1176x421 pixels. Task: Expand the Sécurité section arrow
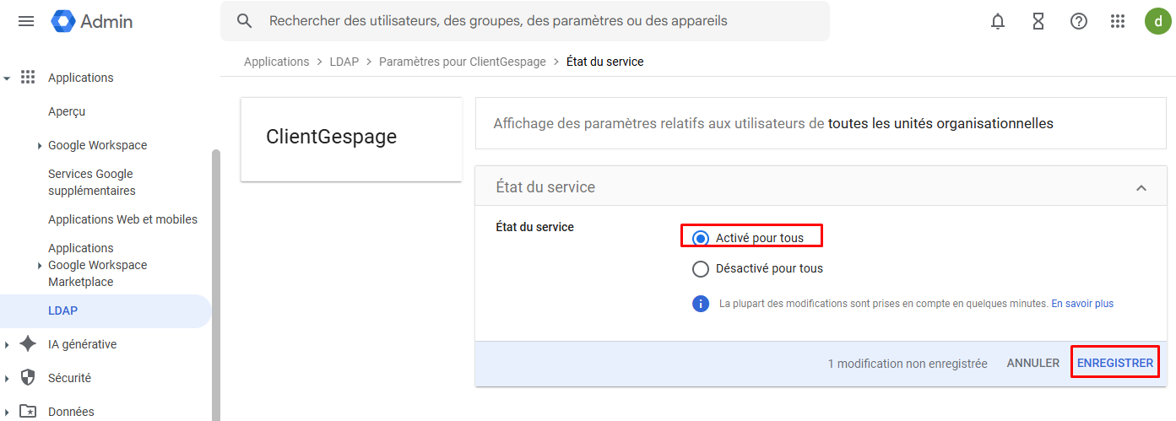pyautogui.click(x=7, y=378)
